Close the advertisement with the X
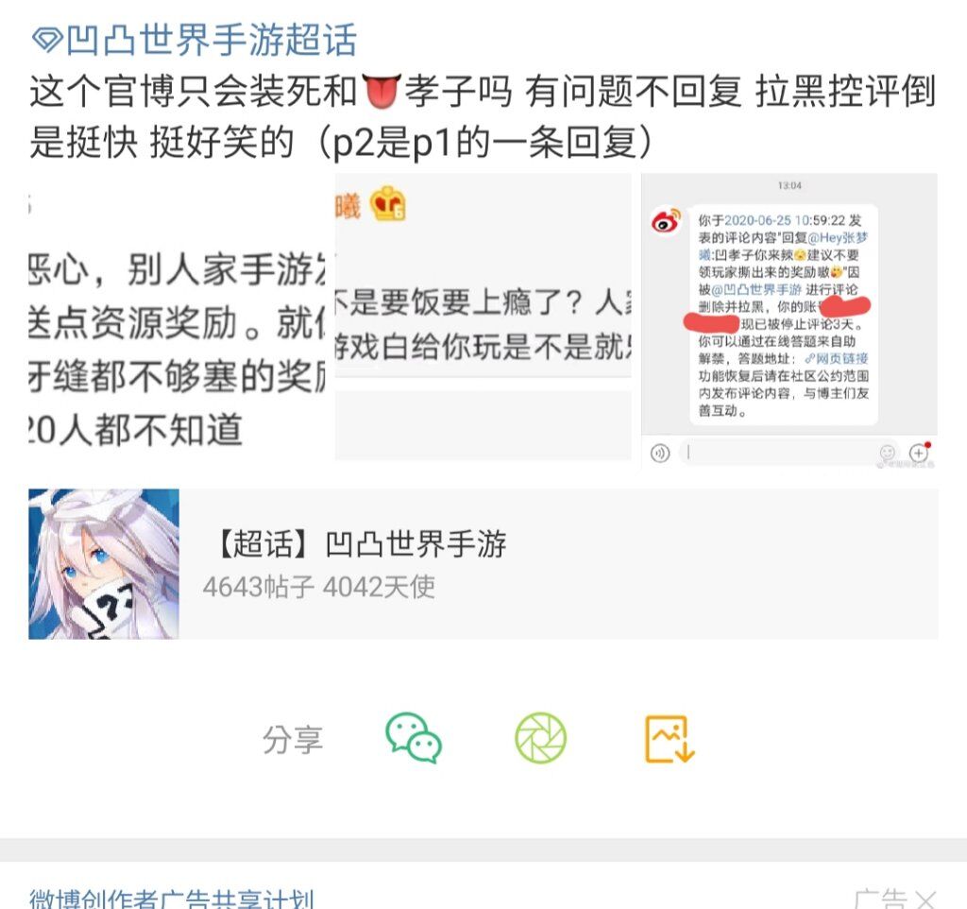Image resolution: width=967 pixels, height=909 pixels. click(x=925, y=900)
